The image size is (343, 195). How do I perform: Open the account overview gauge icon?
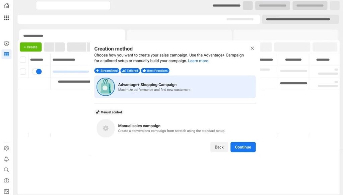click(7, 43)
